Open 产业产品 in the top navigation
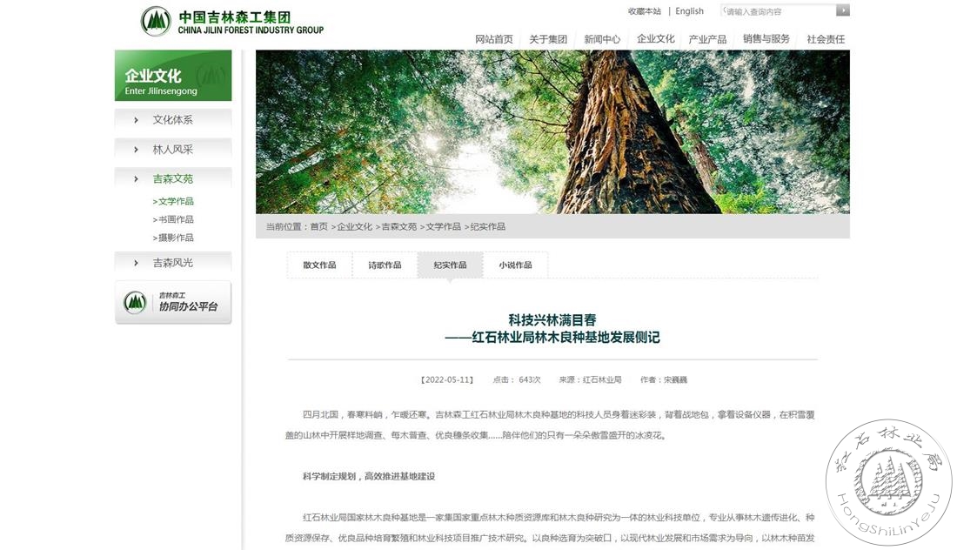957x550 pixels. 707,39
